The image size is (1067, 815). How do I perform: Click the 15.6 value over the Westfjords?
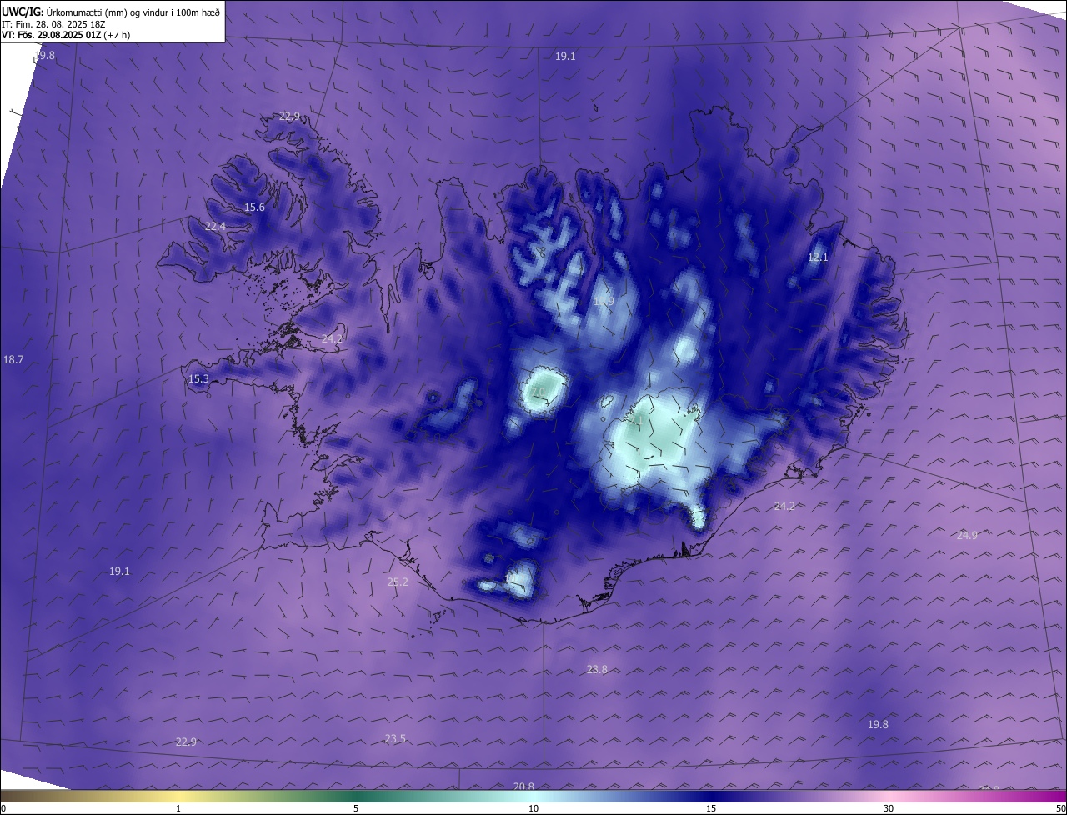click(254, 207)
